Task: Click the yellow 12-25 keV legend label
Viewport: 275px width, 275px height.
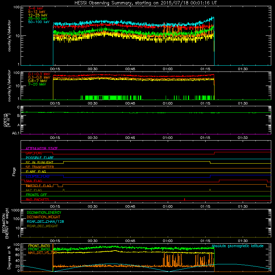Action: pyautogui.click(x=38, y=15)
